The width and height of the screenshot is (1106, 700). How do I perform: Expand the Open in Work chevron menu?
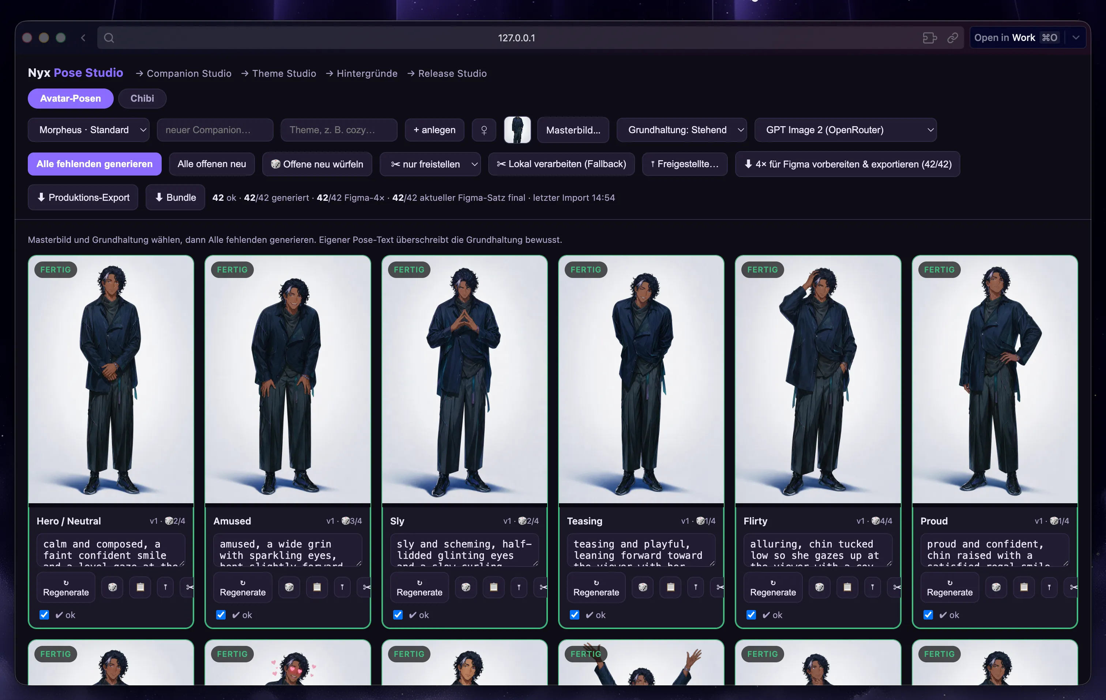tap(1076, 38)
